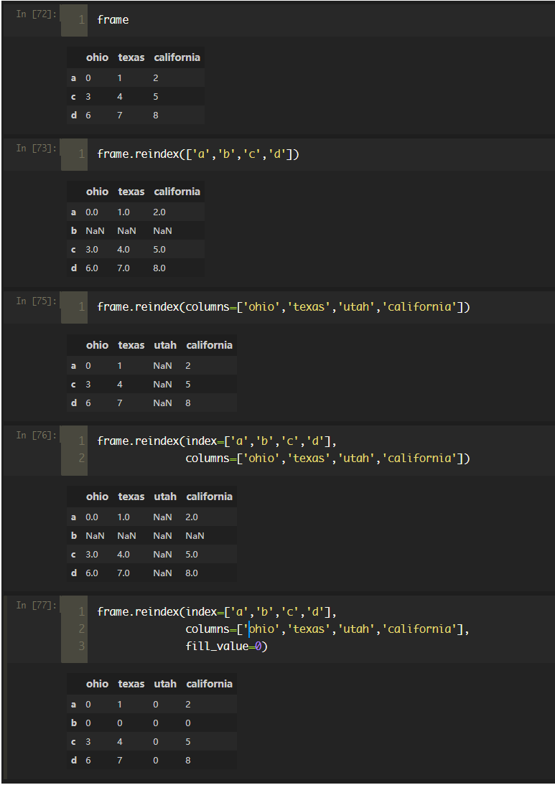Click the value 5.0 in In [73] output row c
This screenshot has height=785, width=555.
(159, 249)
